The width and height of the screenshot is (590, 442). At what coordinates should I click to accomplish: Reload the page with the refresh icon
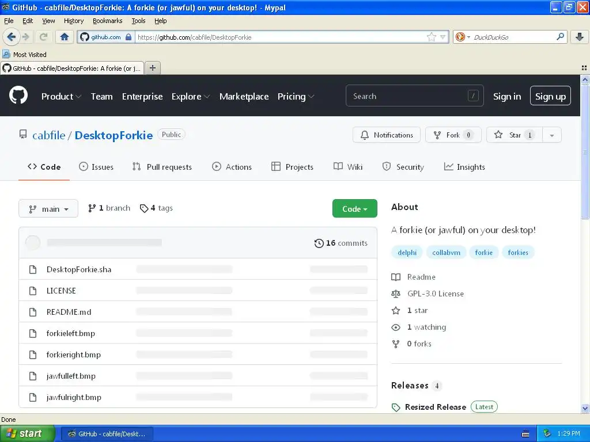coord(43,37)
